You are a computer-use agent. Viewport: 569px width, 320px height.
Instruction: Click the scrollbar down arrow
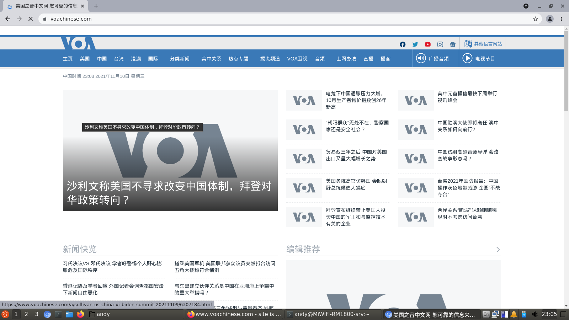[x=567, y=305]
